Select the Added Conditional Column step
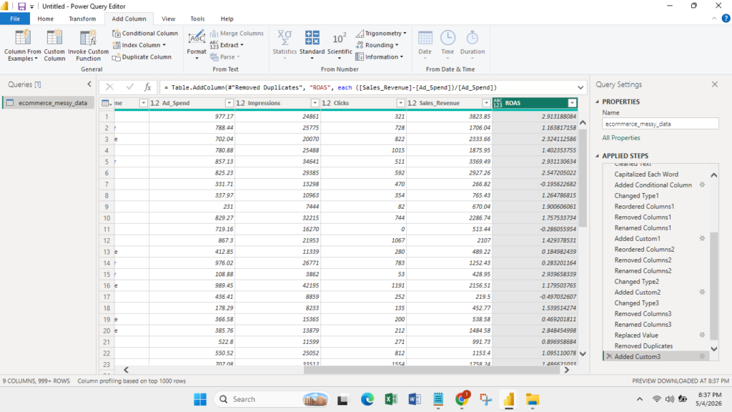732x412 pixels. 653,185
